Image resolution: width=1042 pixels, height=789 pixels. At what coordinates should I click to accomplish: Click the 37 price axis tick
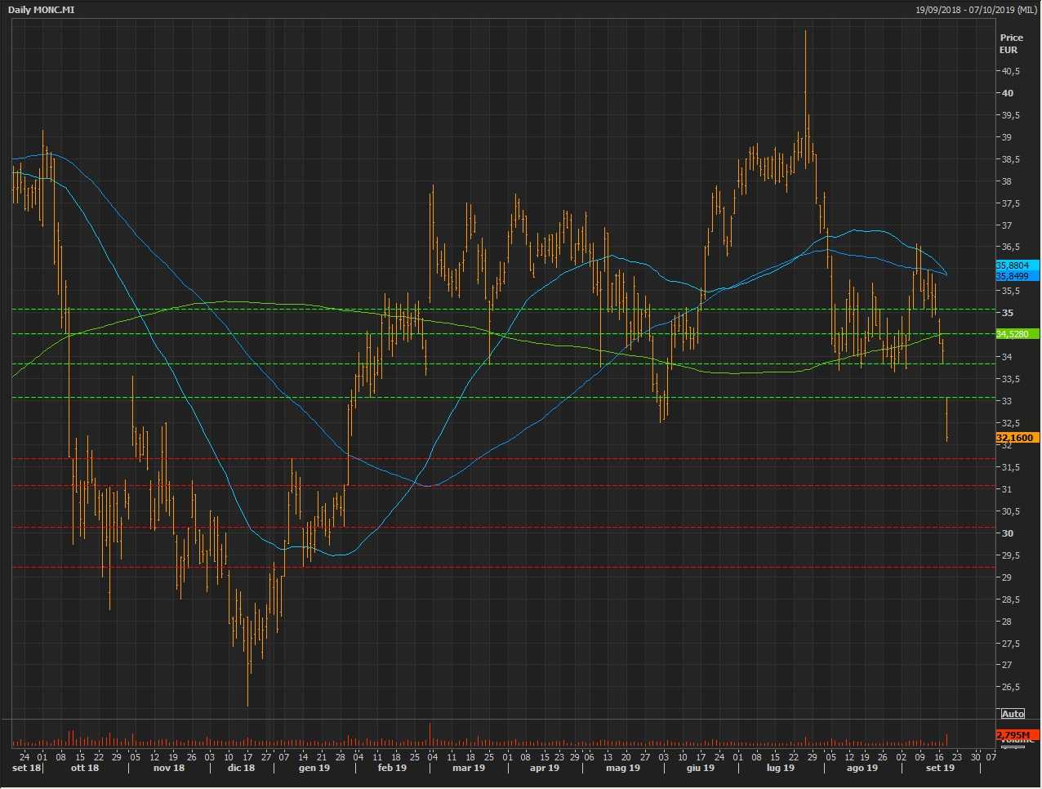[x=1007, y=225]
